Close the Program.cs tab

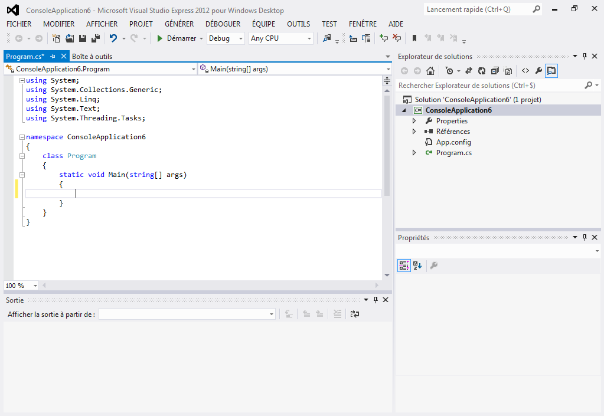64,56
